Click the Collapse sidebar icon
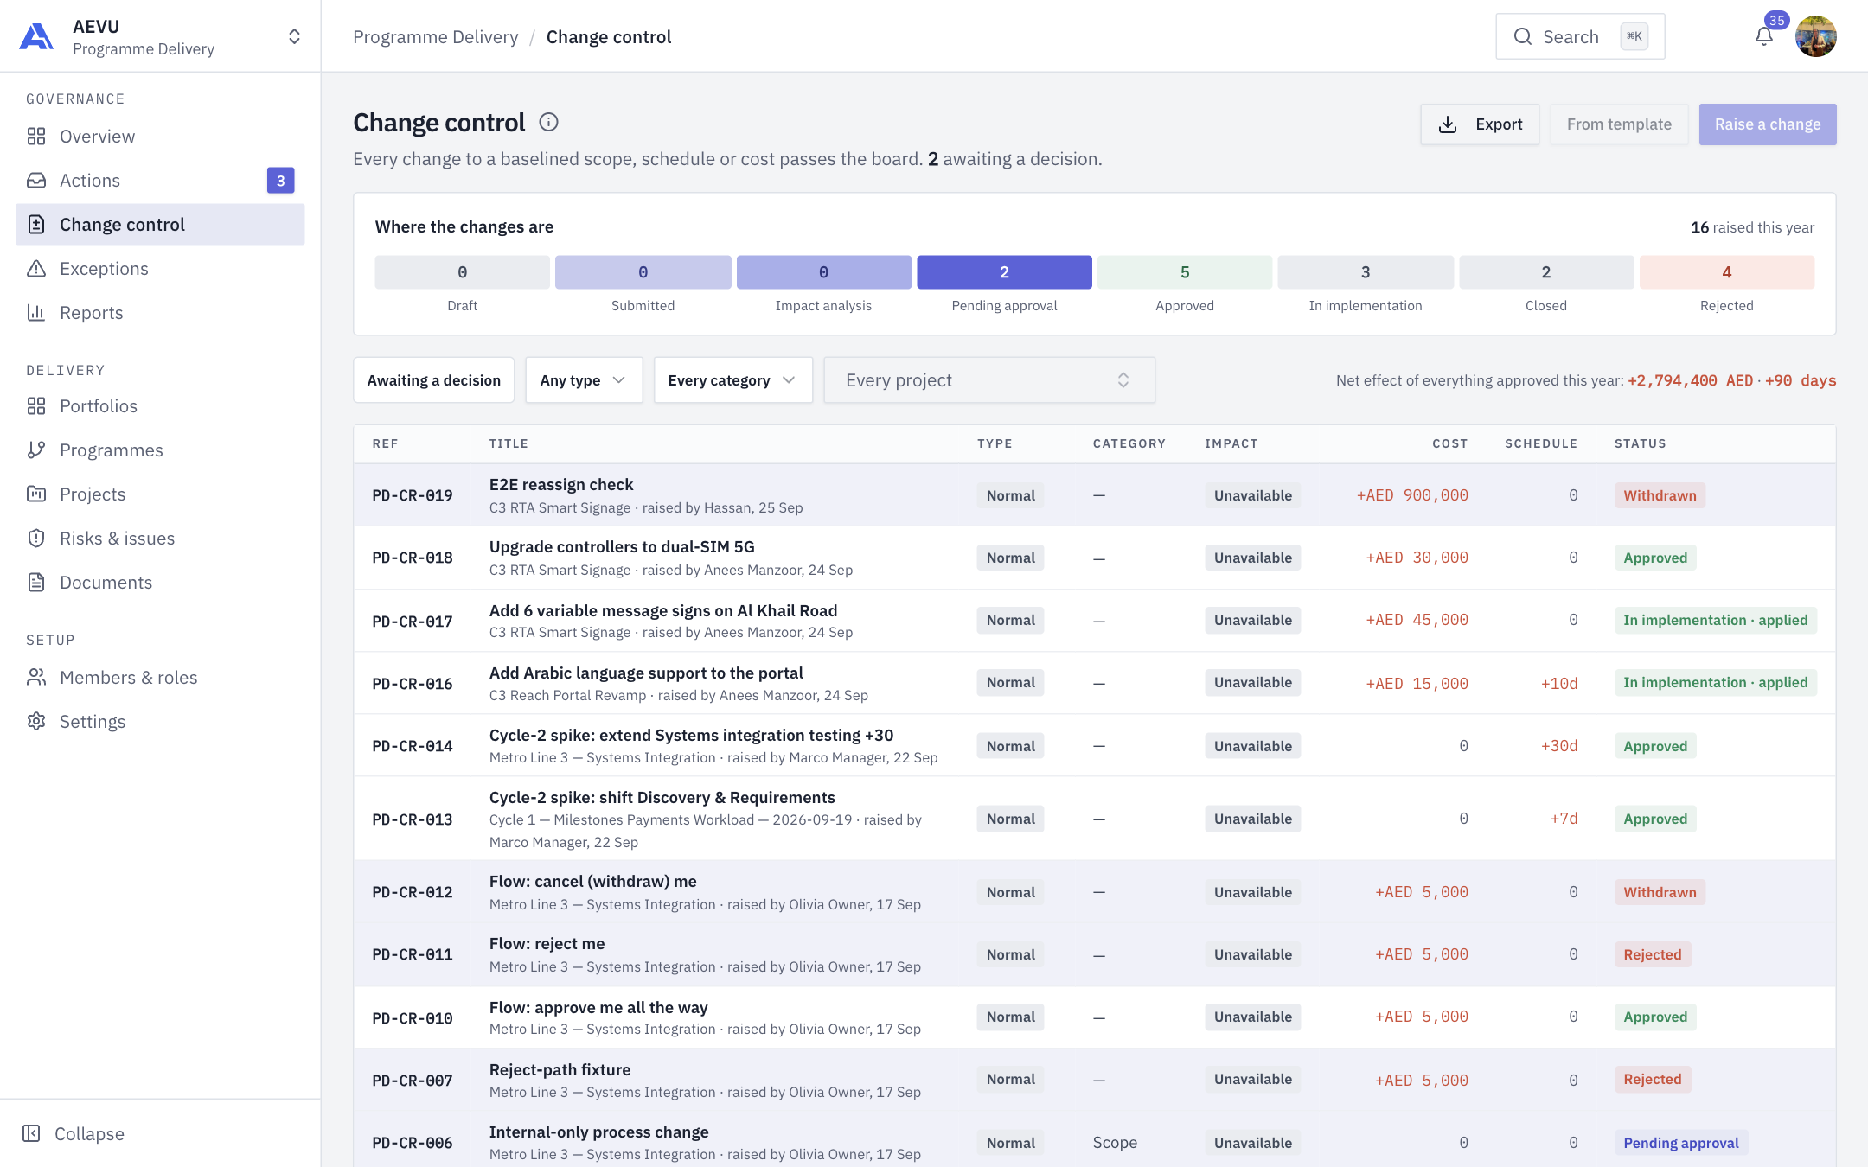The width and height of the screenshot is (1868, 1167). tap(31, 1134)
